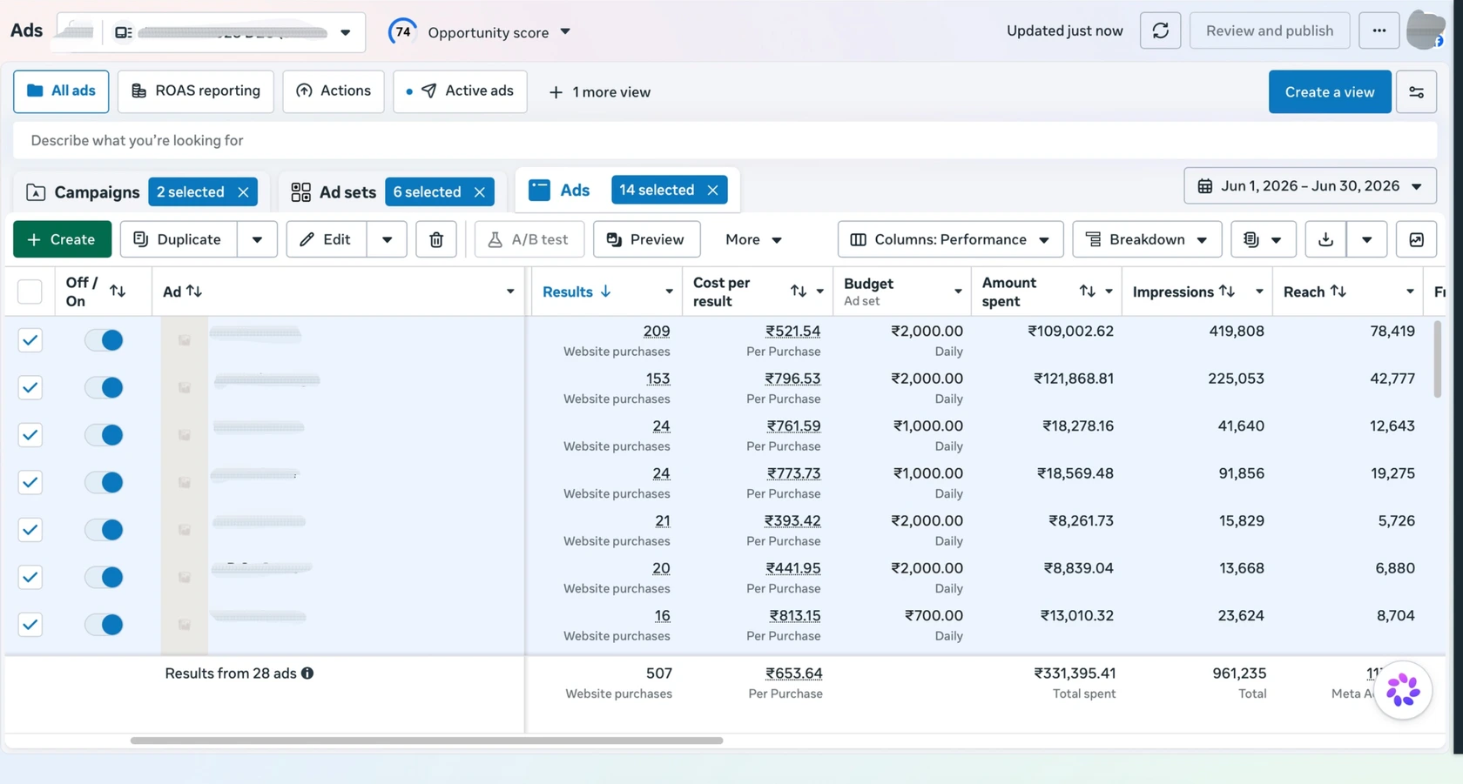Turn off the ad with 20 purchases
The height and width of the screenshot is (784, 1463).
104,577
